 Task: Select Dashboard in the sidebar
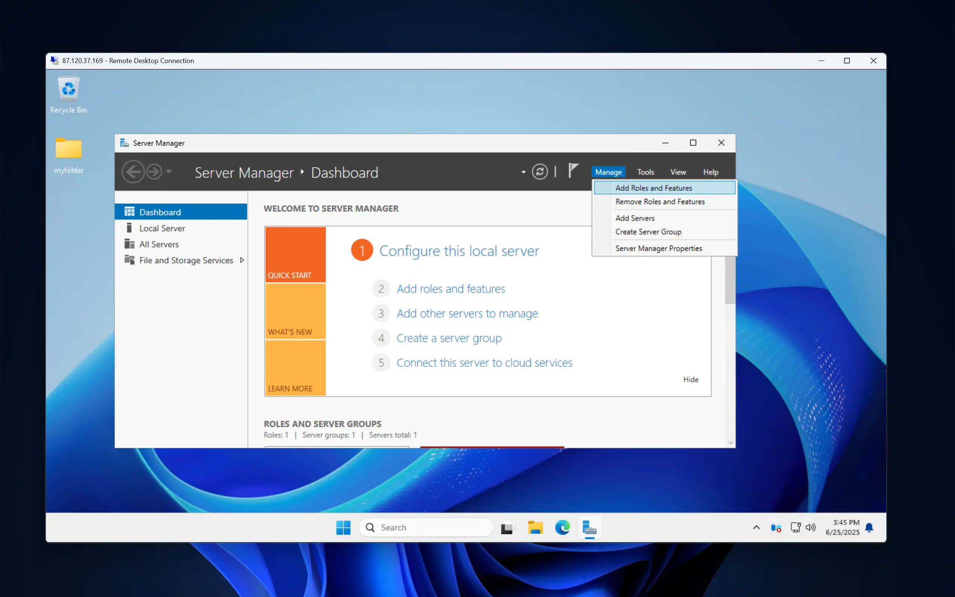pyautogui.click(x=181, y=212)
